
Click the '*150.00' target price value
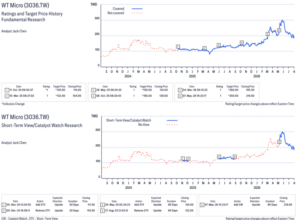point(147,90)
